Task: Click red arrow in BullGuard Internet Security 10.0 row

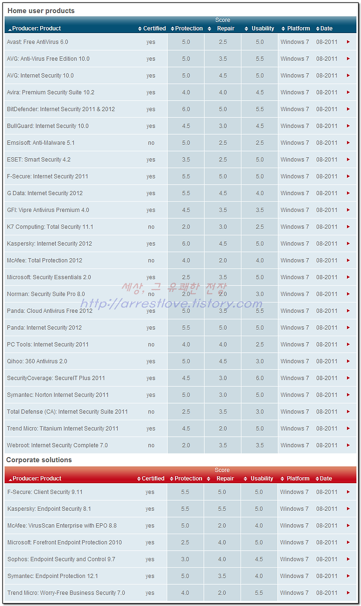Action: [x=348, y=126]
